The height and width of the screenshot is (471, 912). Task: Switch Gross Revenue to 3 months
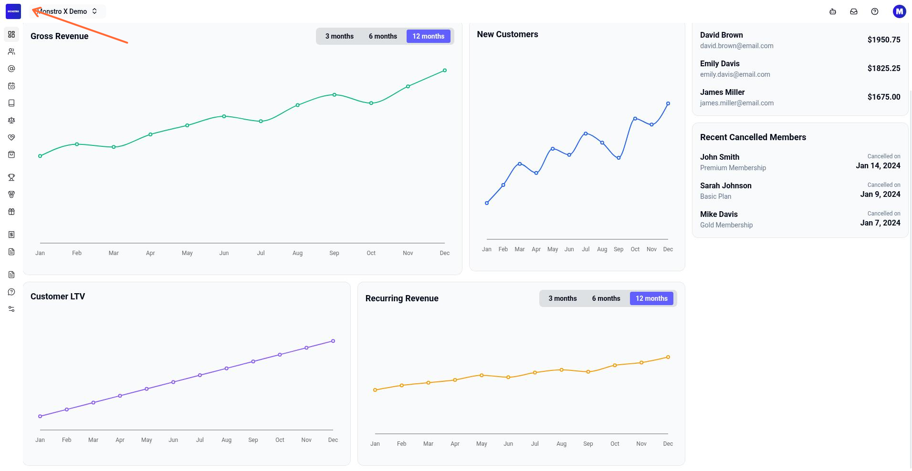339,36
